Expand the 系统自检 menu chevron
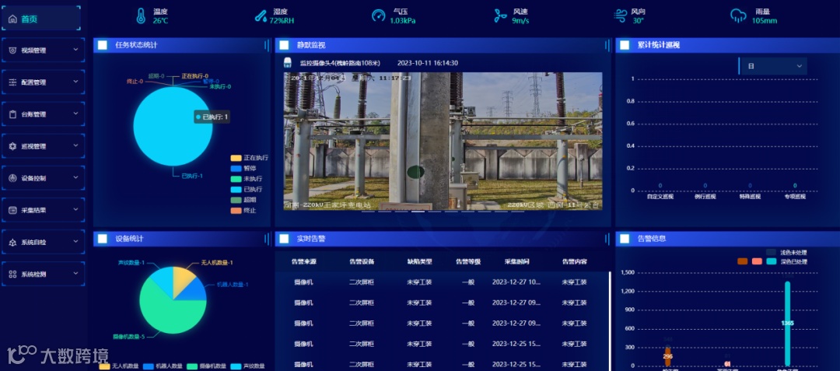This screenshot has height=371, width=840. [x=75, y=241]
